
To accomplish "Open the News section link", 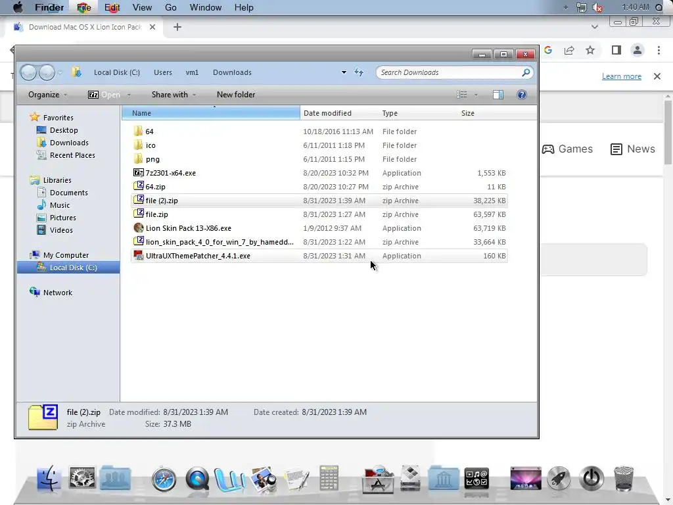I will 633,149.
